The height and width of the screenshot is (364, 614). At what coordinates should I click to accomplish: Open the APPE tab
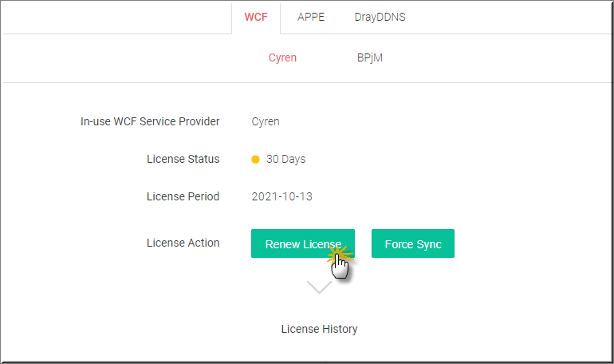coord(311,18)
